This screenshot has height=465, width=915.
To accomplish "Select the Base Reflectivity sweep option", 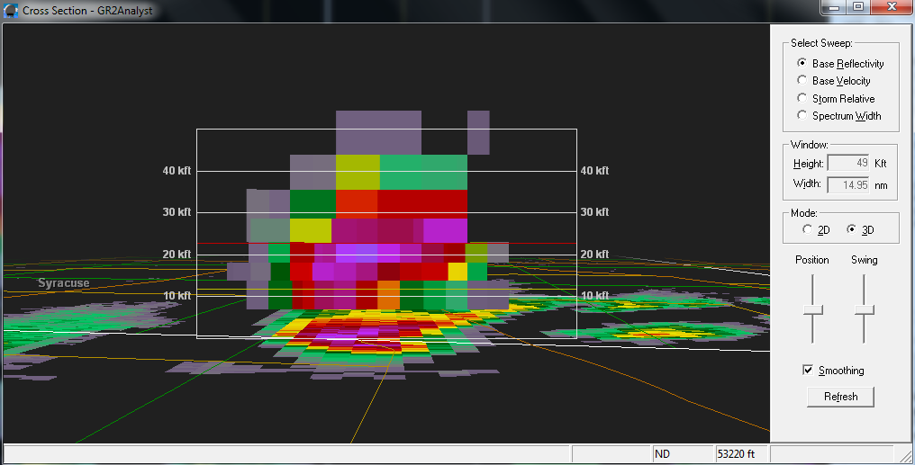I will [x=840, y=64].
